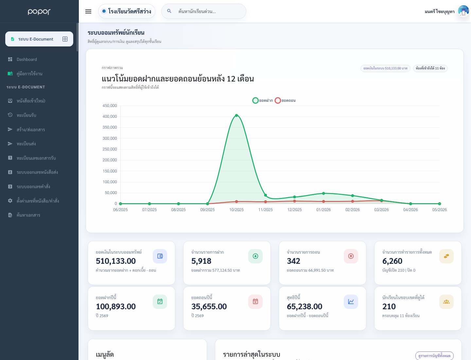Toggle the hamburger sidebar menu

[88, 11]
